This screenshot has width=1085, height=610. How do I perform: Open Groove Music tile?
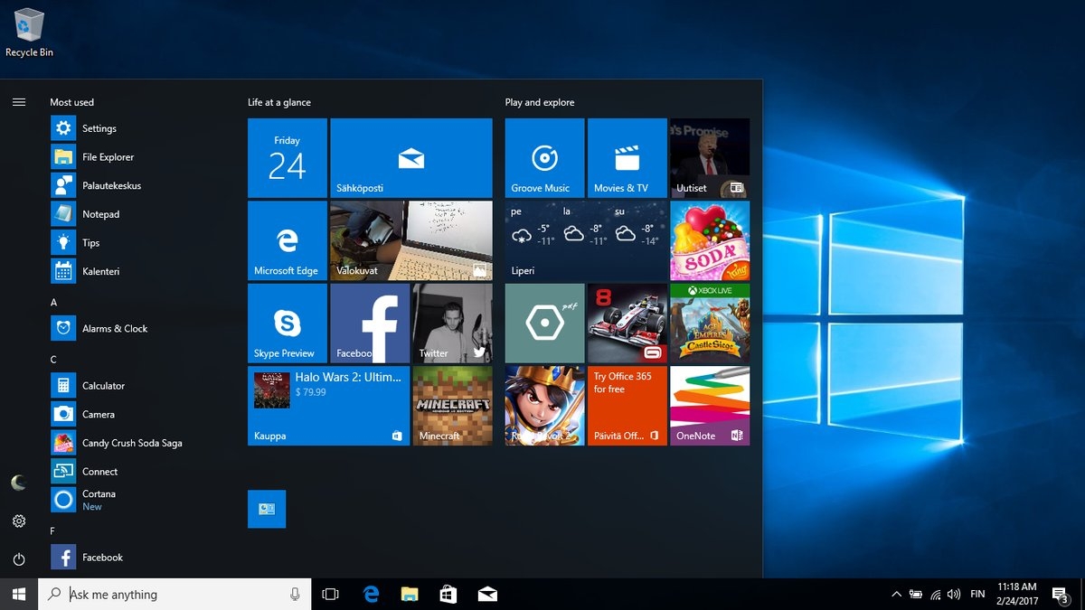[545, 158]
